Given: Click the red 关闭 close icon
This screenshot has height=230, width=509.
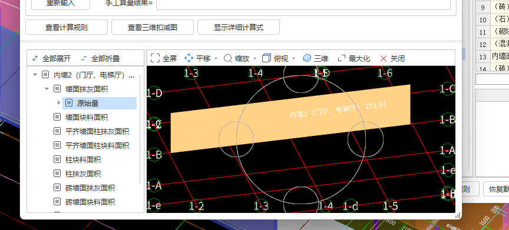Looking at the screenshot, I should [x=384, y=59].
